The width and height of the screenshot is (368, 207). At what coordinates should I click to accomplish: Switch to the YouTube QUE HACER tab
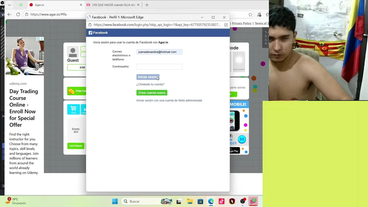tap(113, 5)
